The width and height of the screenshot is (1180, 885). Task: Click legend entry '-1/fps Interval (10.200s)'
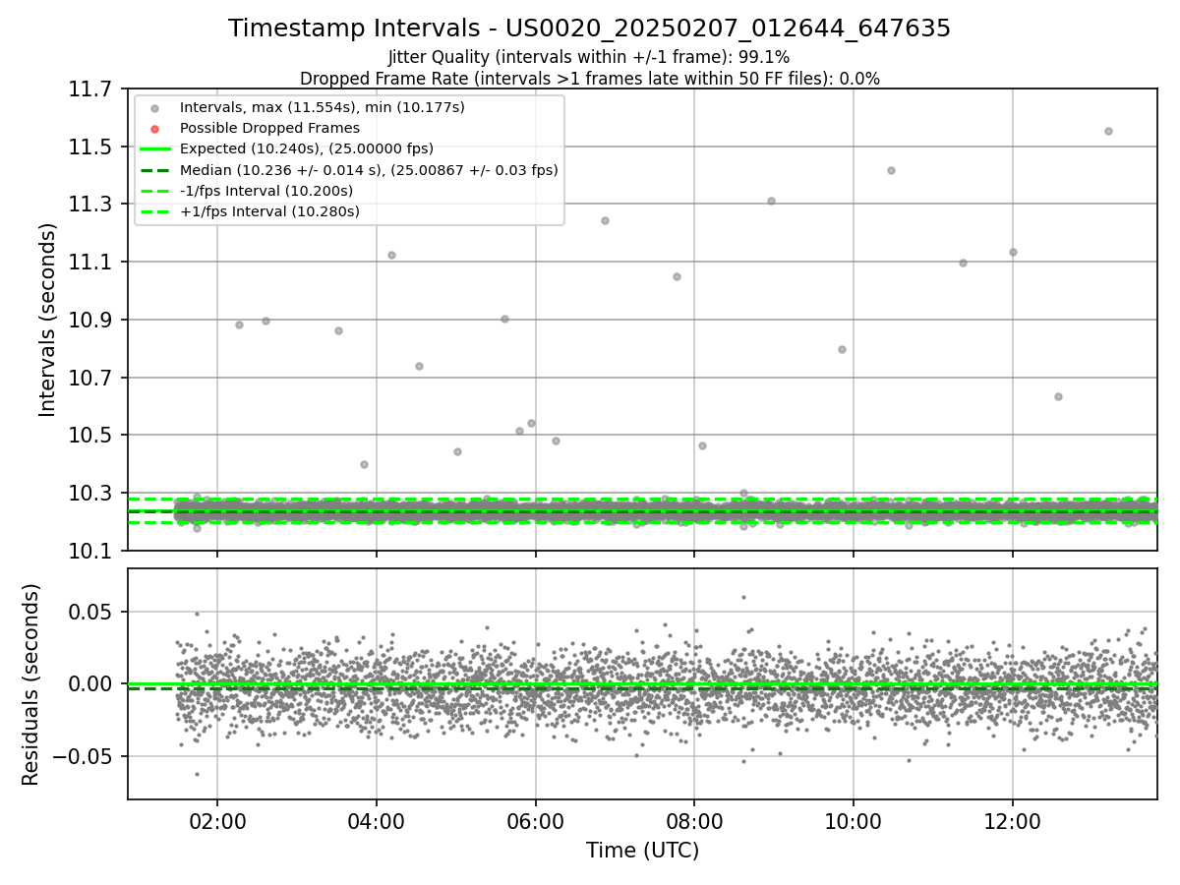tap(266, 191)
